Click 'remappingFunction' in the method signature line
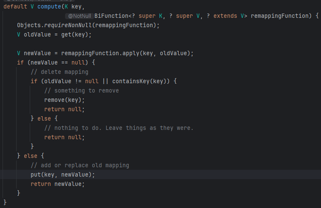Screen dimensions: 321x208 (x=280, y=16)
